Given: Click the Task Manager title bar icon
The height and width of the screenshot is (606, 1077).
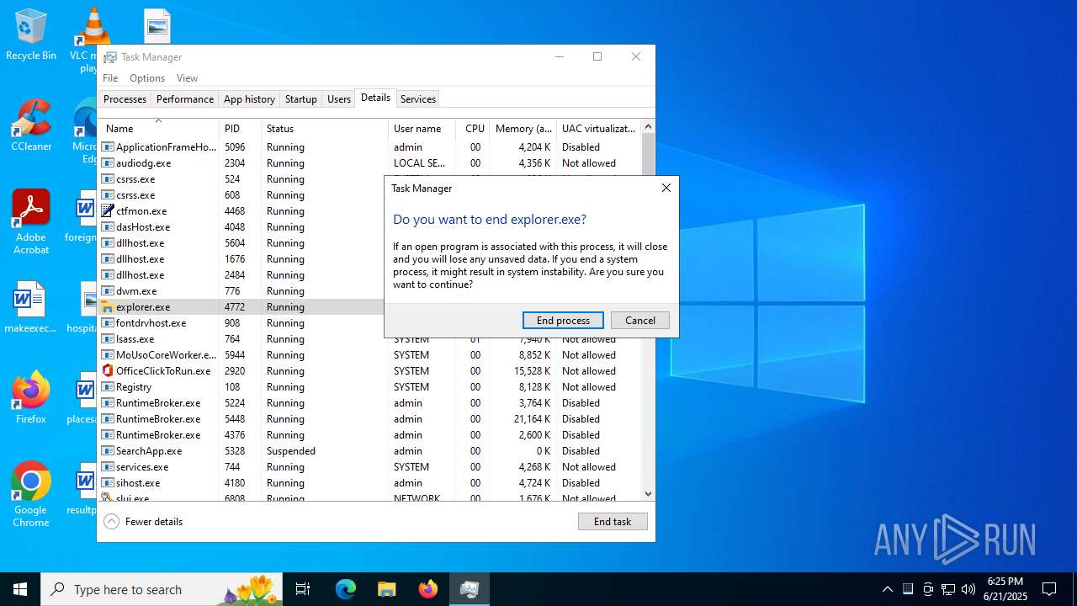Looking at the screenshot, I should [x=110, y=57].
